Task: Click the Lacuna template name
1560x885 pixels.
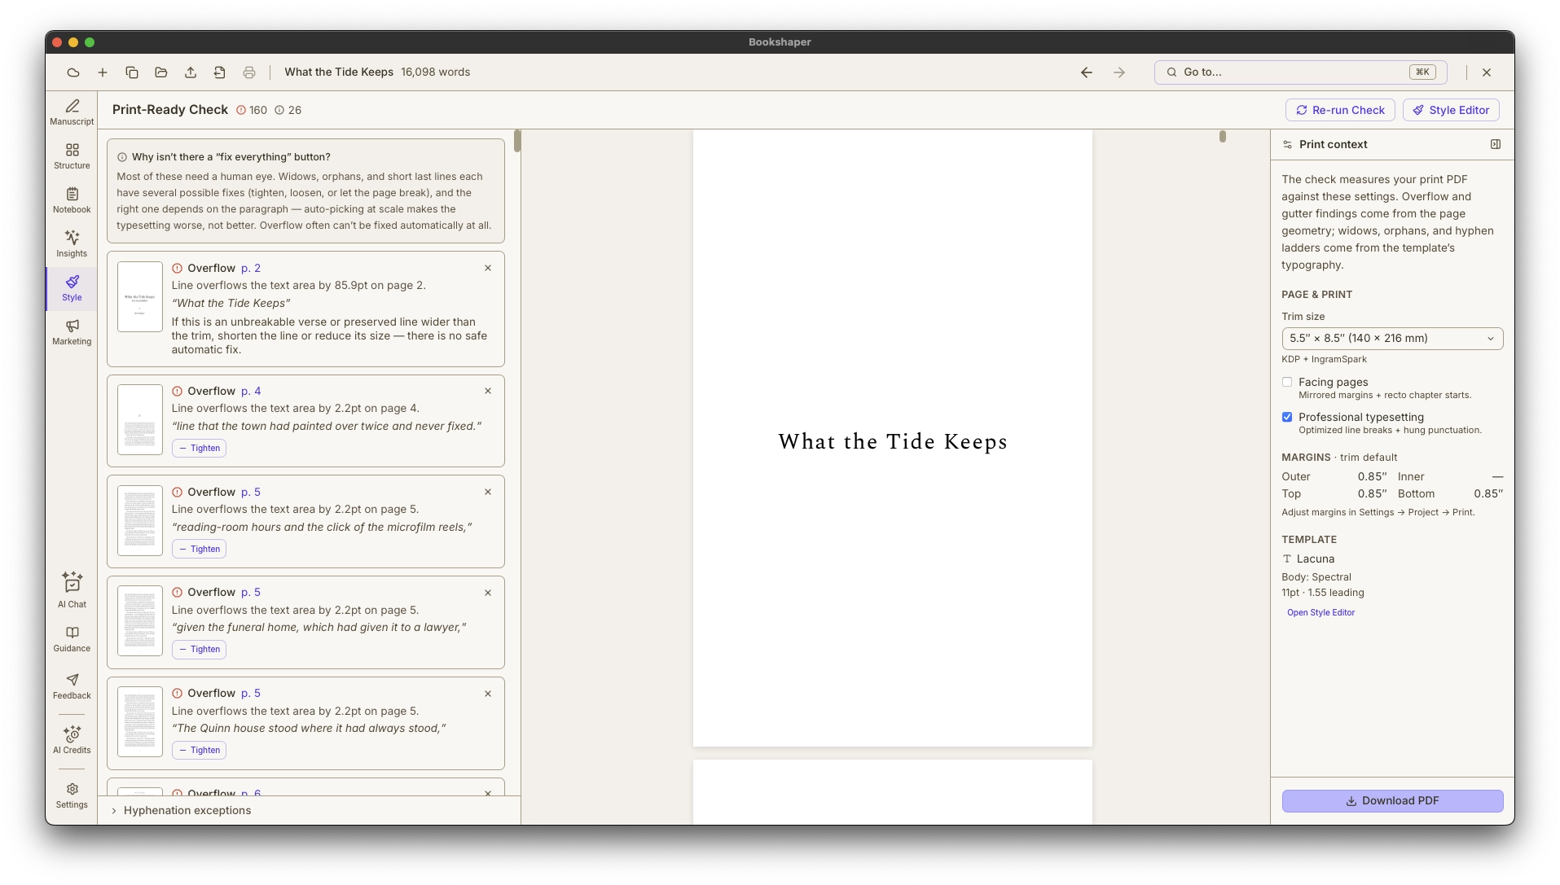Action: [x=1315, y=559]
